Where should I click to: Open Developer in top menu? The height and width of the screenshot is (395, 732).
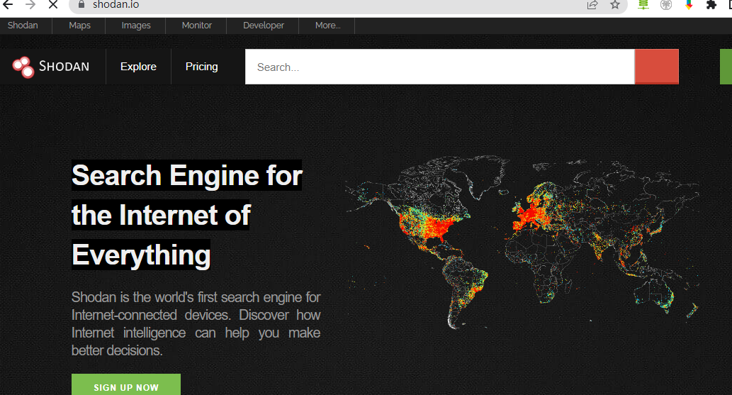pyautogui.click(x=264, y=26)
